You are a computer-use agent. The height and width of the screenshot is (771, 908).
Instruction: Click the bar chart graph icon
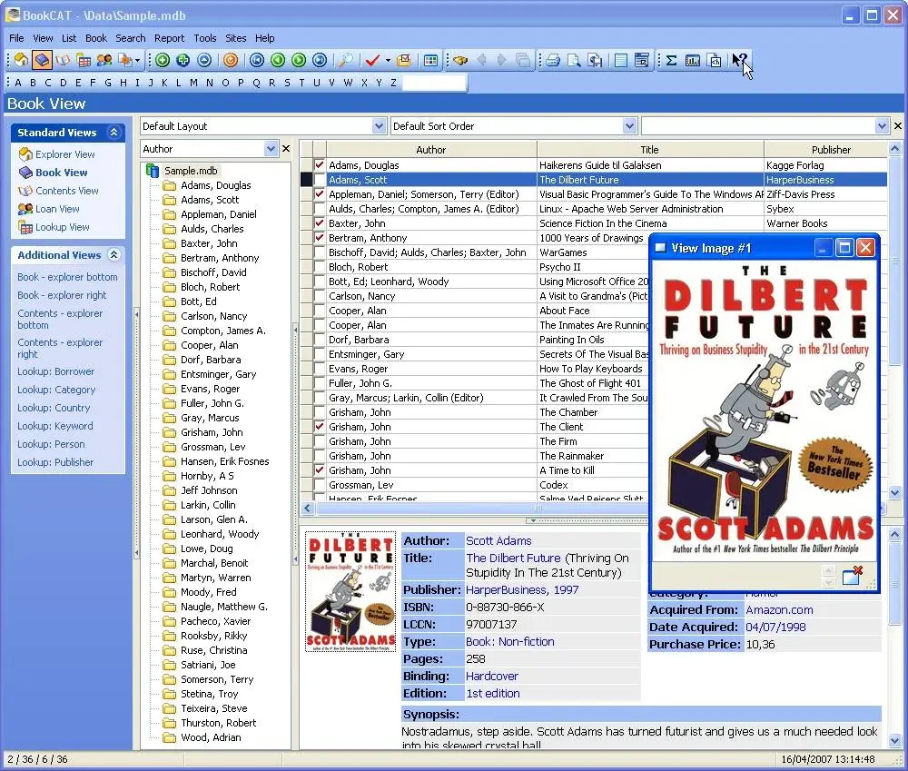693,60
